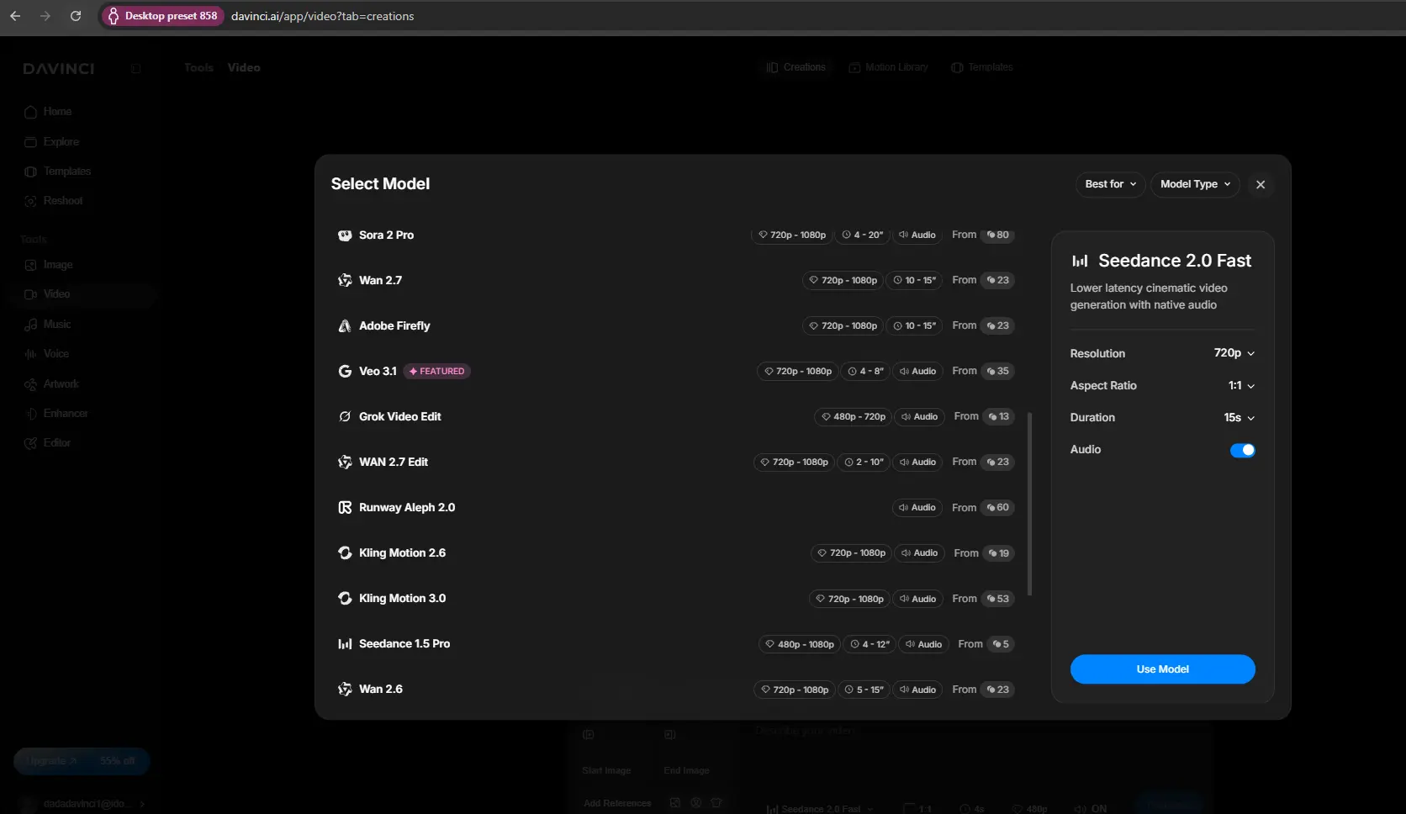Change the Resolution from 720p
Screen dimensions: 1406x814
[1234, 353]
